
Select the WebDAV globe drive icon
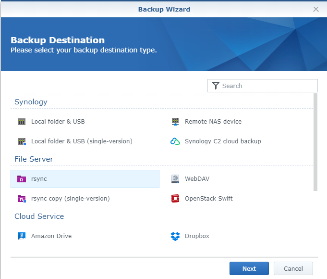point(175,179)
